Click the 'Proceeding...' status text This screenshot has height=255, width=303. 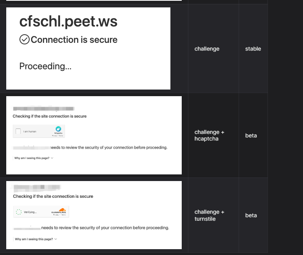pos(45,66)
